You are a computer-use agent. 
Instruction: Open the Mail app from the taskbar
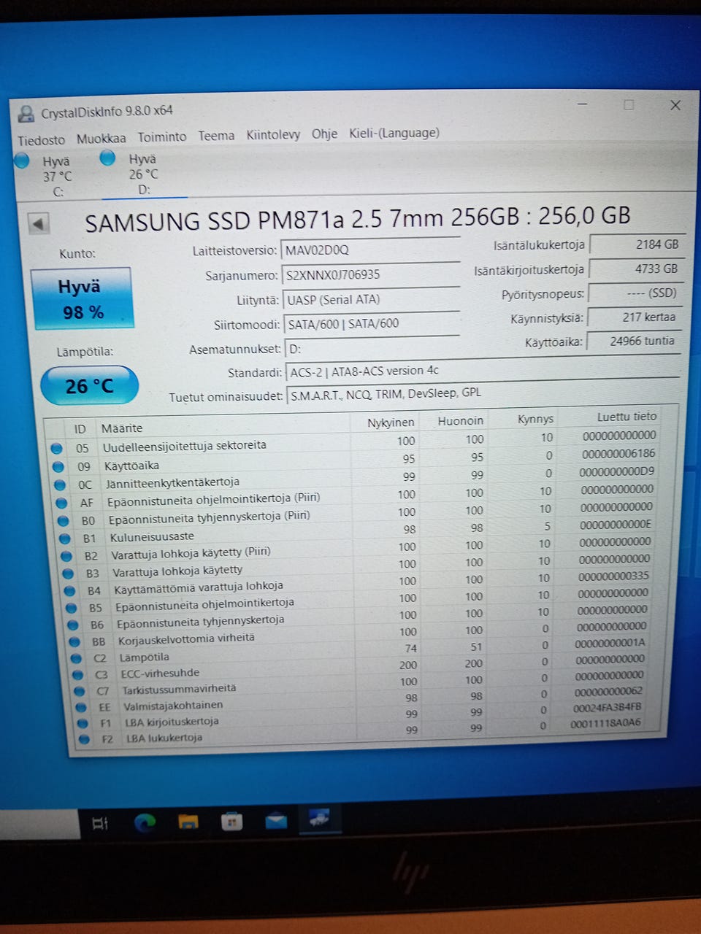[276, 820]
